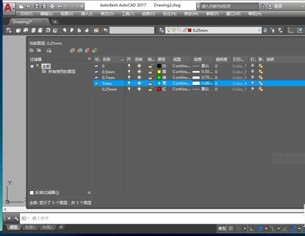Open the layer dropdown showing 0.25mm
Image resolution: width=305 pixels, height=236 pixels.
(x=213, y=30)
